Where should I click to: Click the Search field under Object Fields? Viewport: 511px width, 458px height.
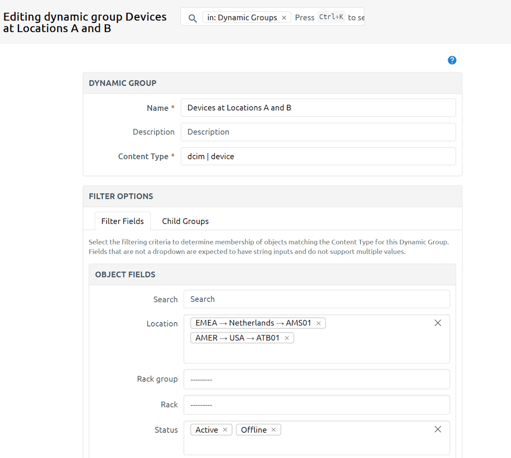tap(317, 299)
